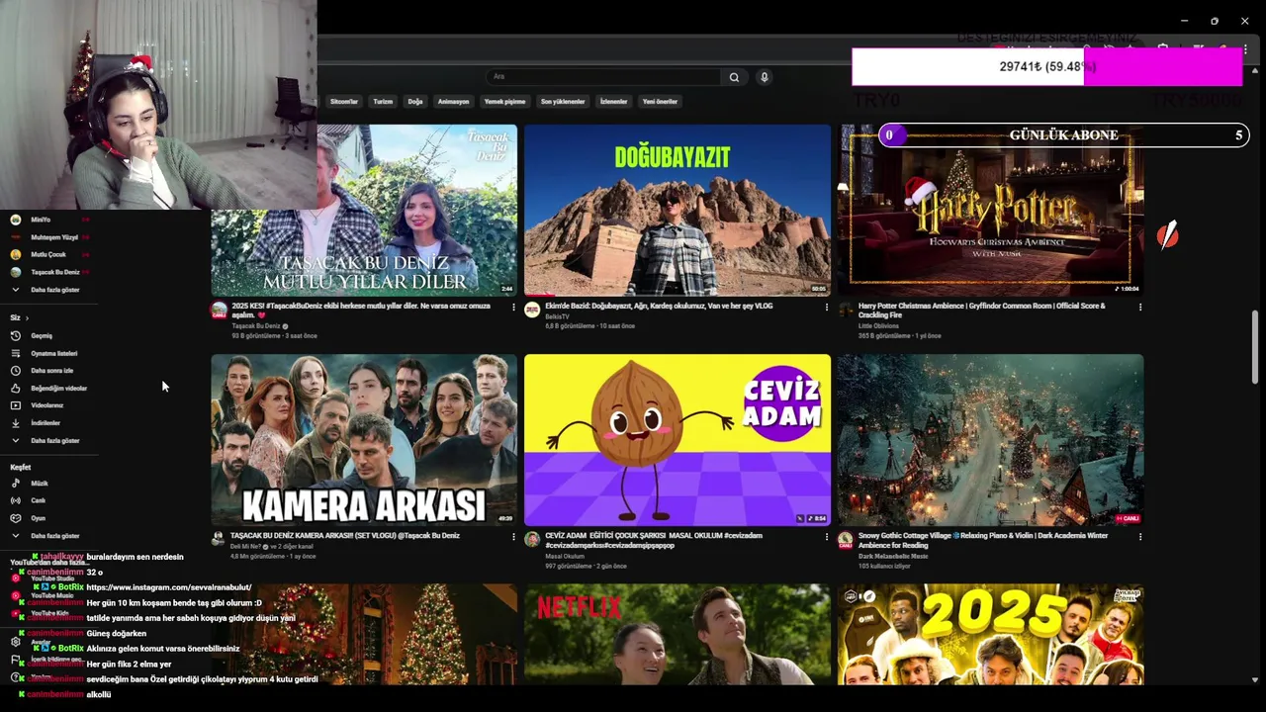Viewport: 1266px width, 712px height.
Task: Select the İzlenenler filter chip
Action: 614,101
